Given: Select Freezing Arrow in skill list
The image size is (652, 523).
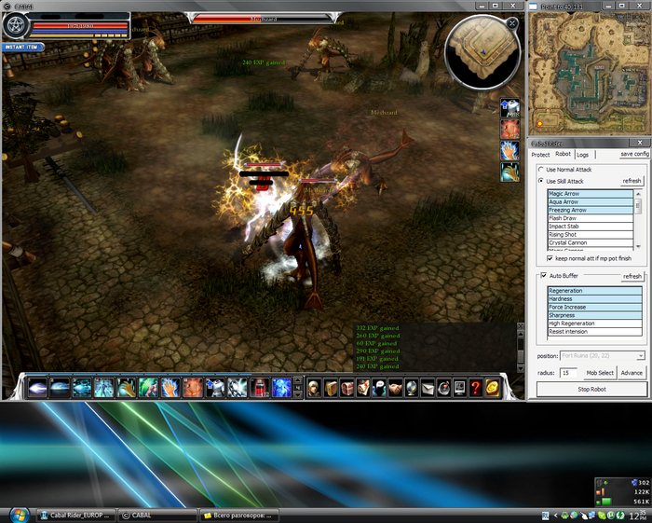Looking at the screenshot, I should [591, 210].
